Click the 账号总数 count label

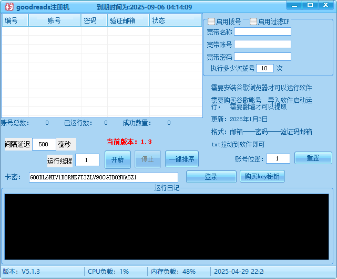tap(15, 123)
